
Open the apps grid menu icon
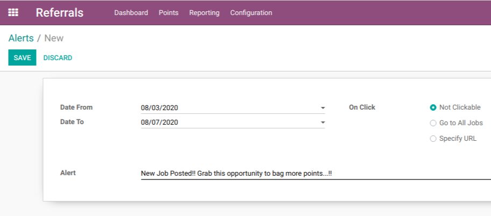tap(13, 12)
